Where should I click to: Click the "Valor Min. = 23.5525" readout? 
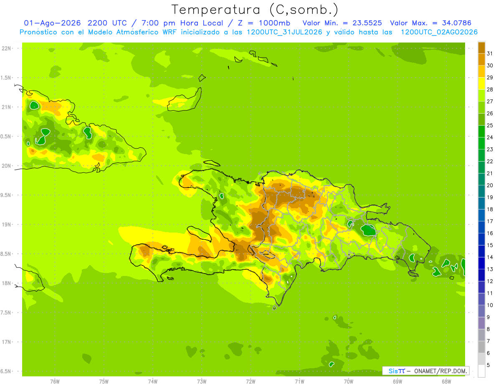pyautogui.click(x=342, y=23)
